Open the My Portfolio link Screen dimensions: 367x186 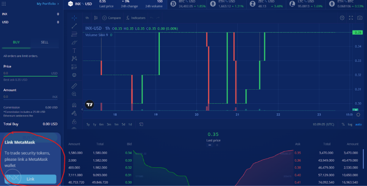(x=48, y=4)
